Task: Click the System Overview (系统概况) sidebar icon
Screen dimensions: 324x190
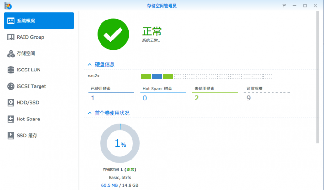Action: [11, 20]
